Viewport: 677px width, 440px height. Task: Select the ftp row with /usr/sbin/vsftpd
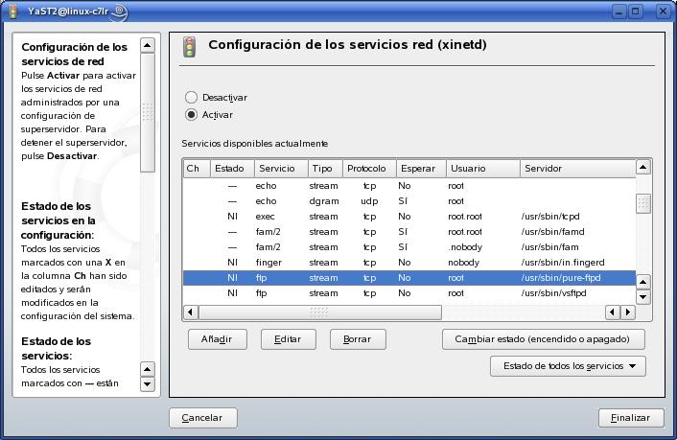[409, 293]
